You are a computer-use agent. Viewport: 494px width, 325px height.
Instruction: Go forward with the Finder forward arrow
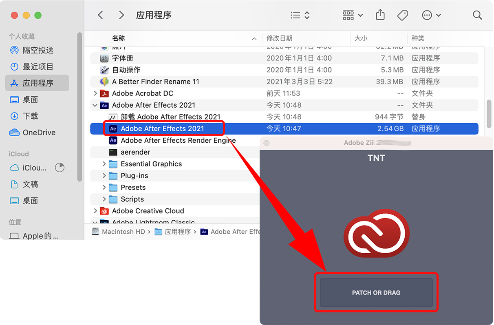pyautogui.click(x=121, y=15)
